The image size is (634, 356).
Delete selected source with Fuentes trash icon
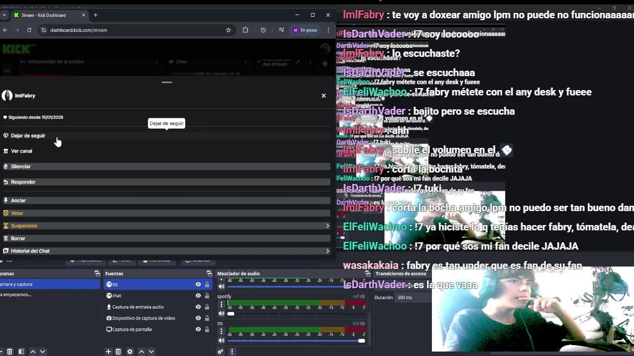pos(118,352)
